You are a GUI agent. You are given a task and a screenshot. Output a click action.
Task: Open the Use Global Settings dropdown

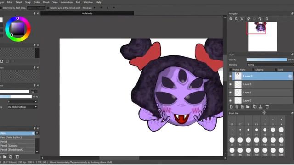(23, 107)
